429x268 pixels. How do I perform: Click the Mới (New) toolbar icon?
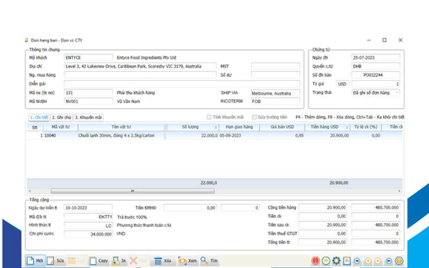[31, 260]
